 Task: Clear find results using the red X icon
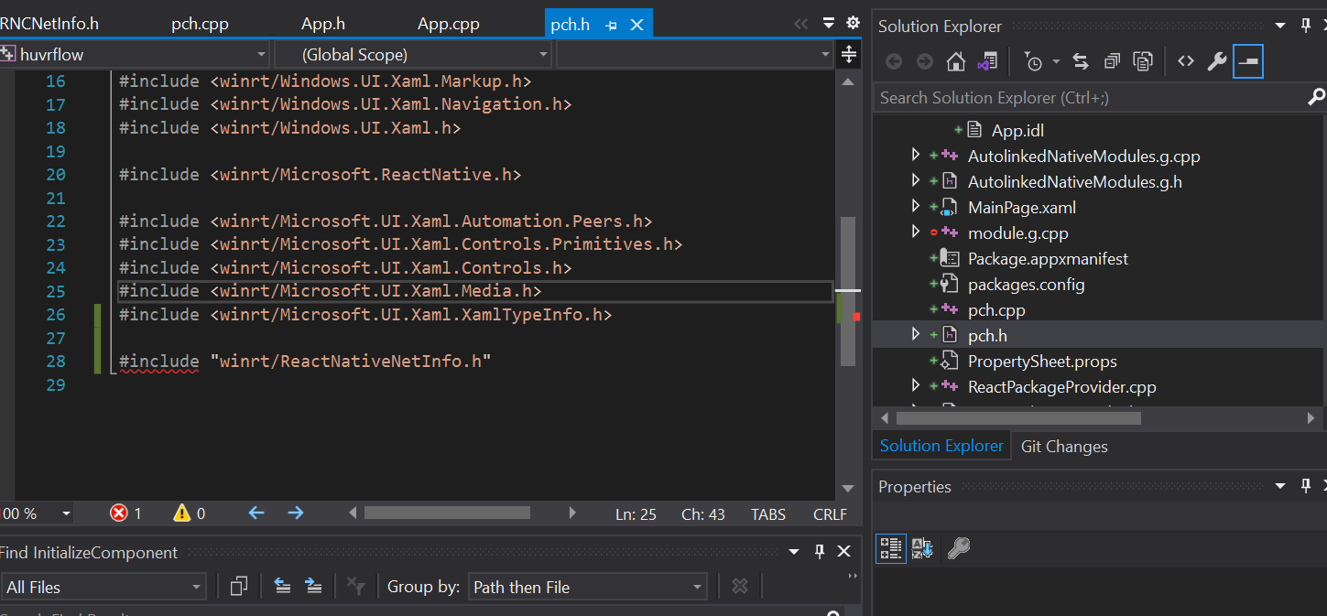coord(843,551)
